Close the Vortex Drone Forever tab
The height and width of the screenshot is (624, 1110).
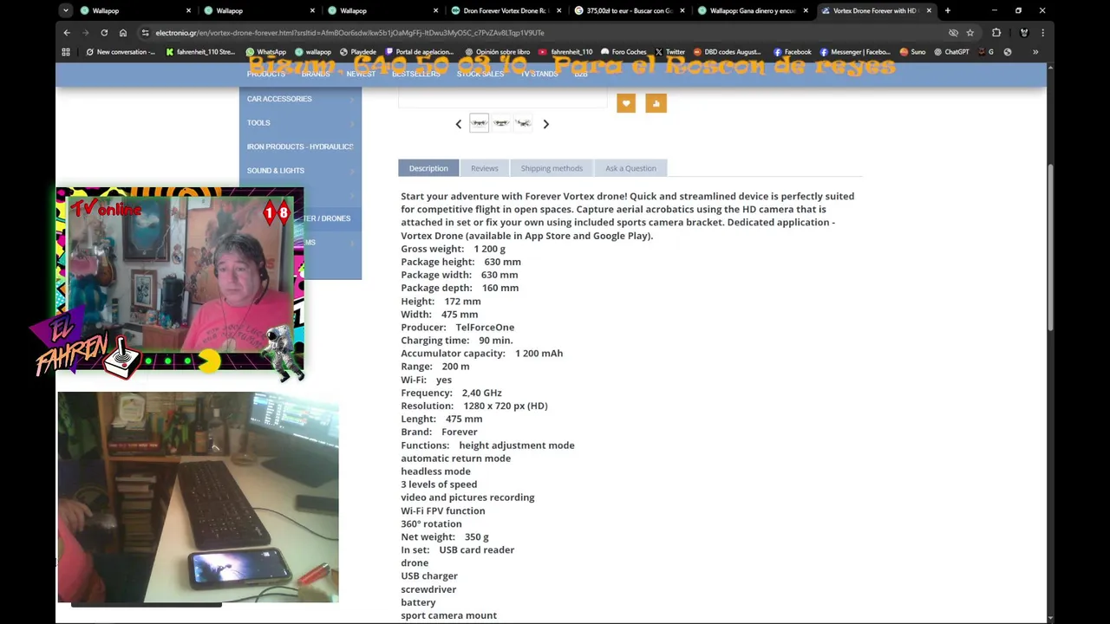click(x=929, y=10)
